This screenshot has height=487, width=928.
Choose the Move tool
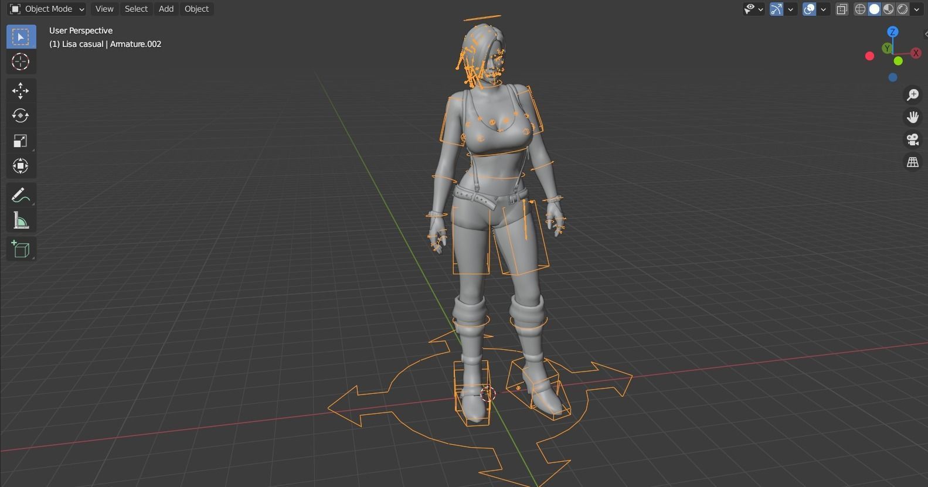(21, 91)
